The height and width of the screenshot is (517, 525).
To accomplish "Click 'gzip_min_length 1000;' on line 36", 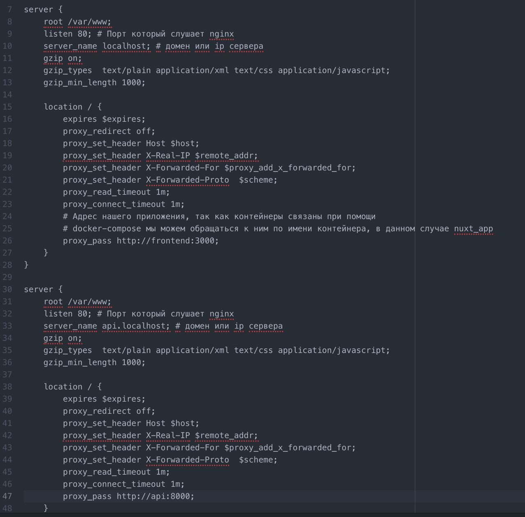I will click(95, 363).
